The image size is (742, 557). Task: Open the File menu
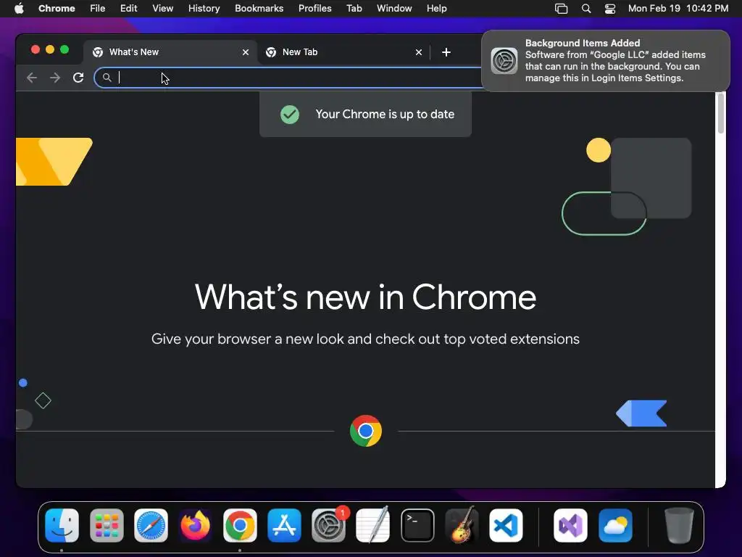click(98, 9)
